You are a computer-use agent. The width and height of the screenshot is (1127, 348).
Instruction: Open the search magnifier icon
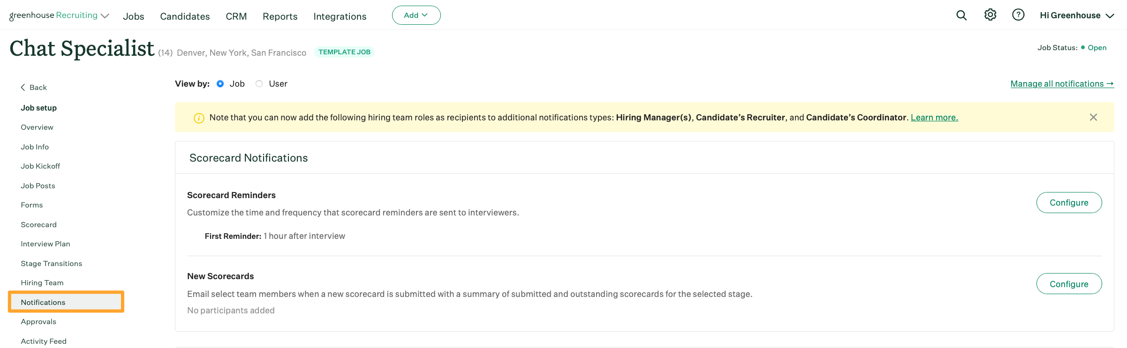(961, 15)
